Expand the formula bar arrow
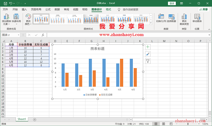 click(209, 35)
